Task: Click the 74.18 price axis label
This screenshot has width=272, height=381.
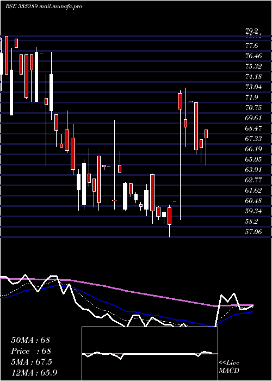Action: click(254, 77)
